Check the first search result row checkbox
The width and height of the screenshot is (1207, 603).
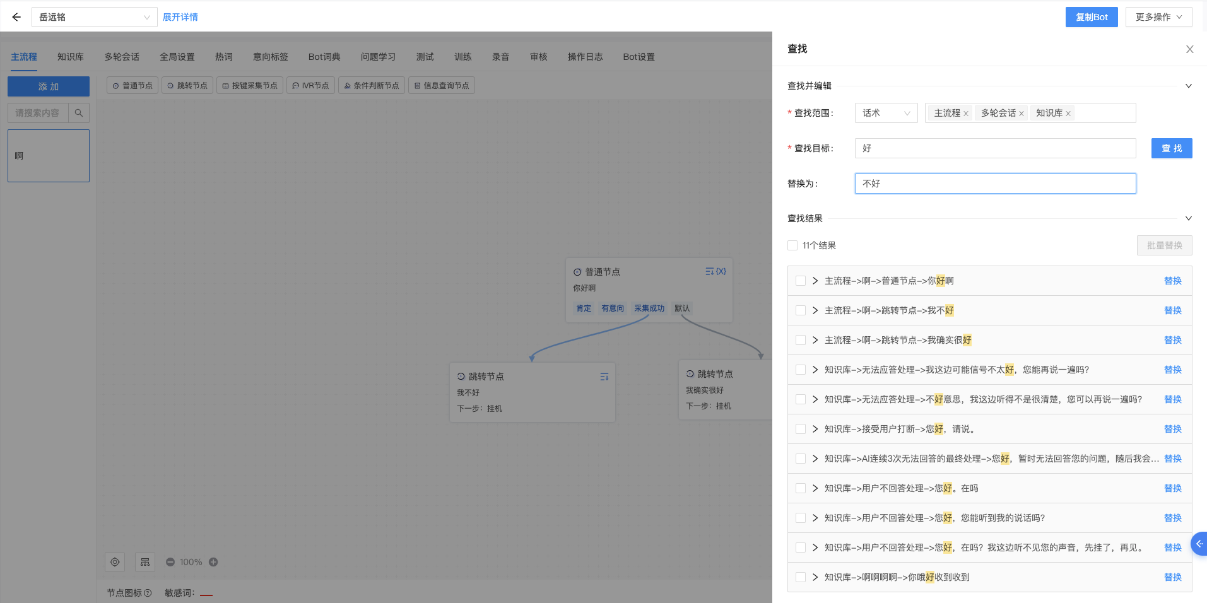coord(801,280)
